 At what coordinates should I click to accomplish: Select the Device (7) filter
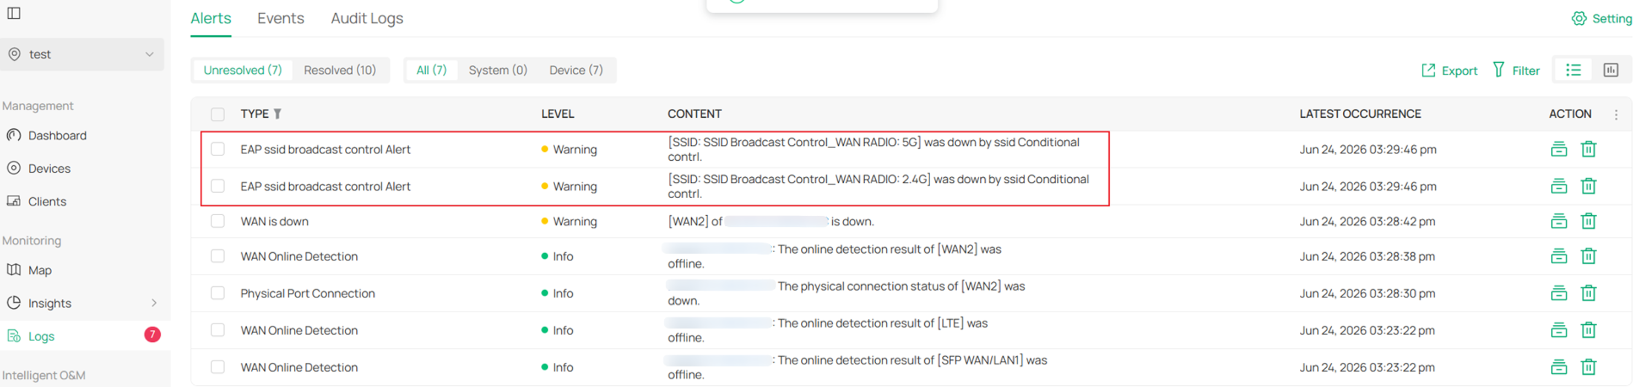click(576, 70)
